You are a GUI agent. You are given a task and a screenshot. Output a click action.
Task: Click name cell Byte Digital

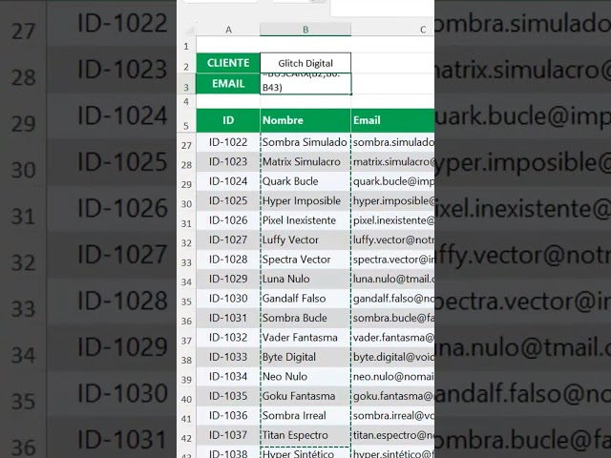[305, 357]
